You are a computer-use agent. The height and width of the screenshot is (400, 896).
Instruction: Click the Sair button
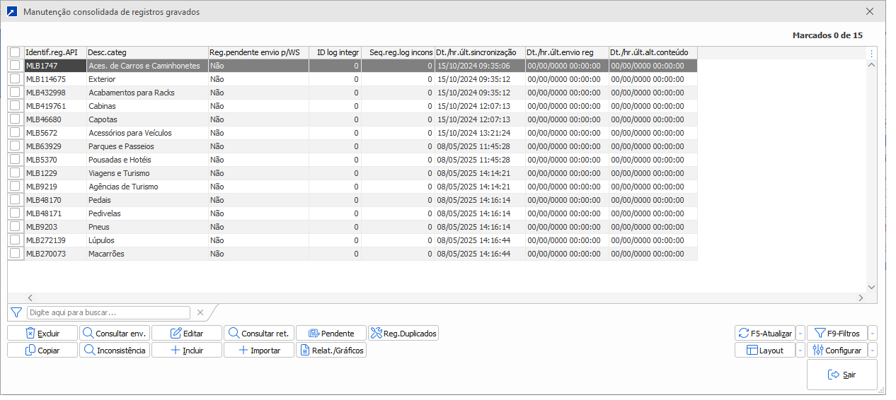[842, 375]
